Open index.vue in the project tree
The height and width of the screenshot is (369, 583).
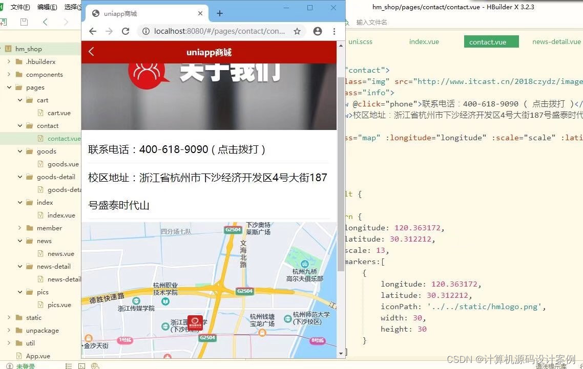61,215
